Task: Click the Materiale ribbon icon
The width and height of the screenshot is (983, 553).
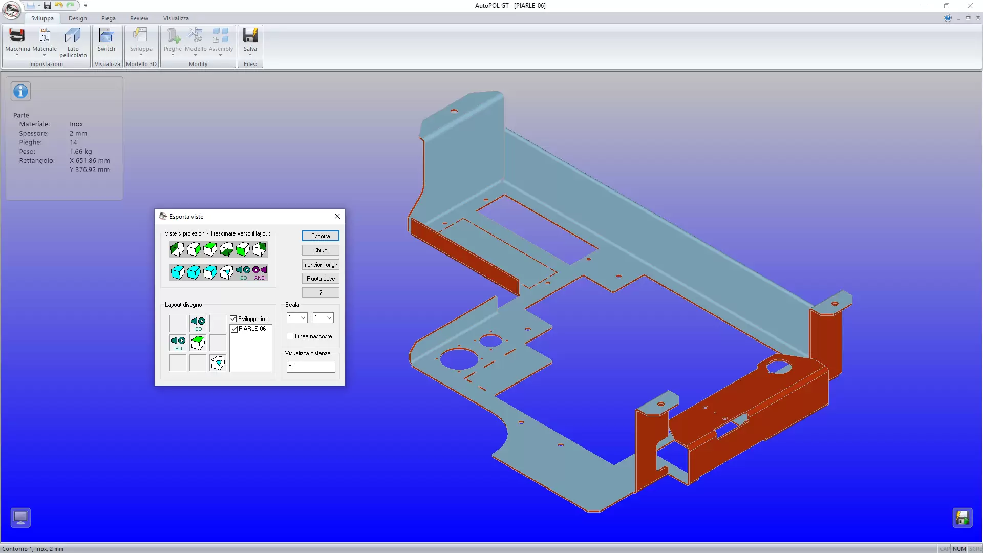Action: [45, 36]
